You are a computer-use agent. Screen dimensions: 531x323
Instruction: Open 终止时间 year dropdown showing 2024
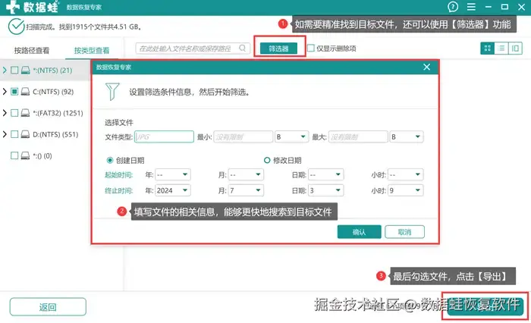pyautogui.click(x=173, y=190)
